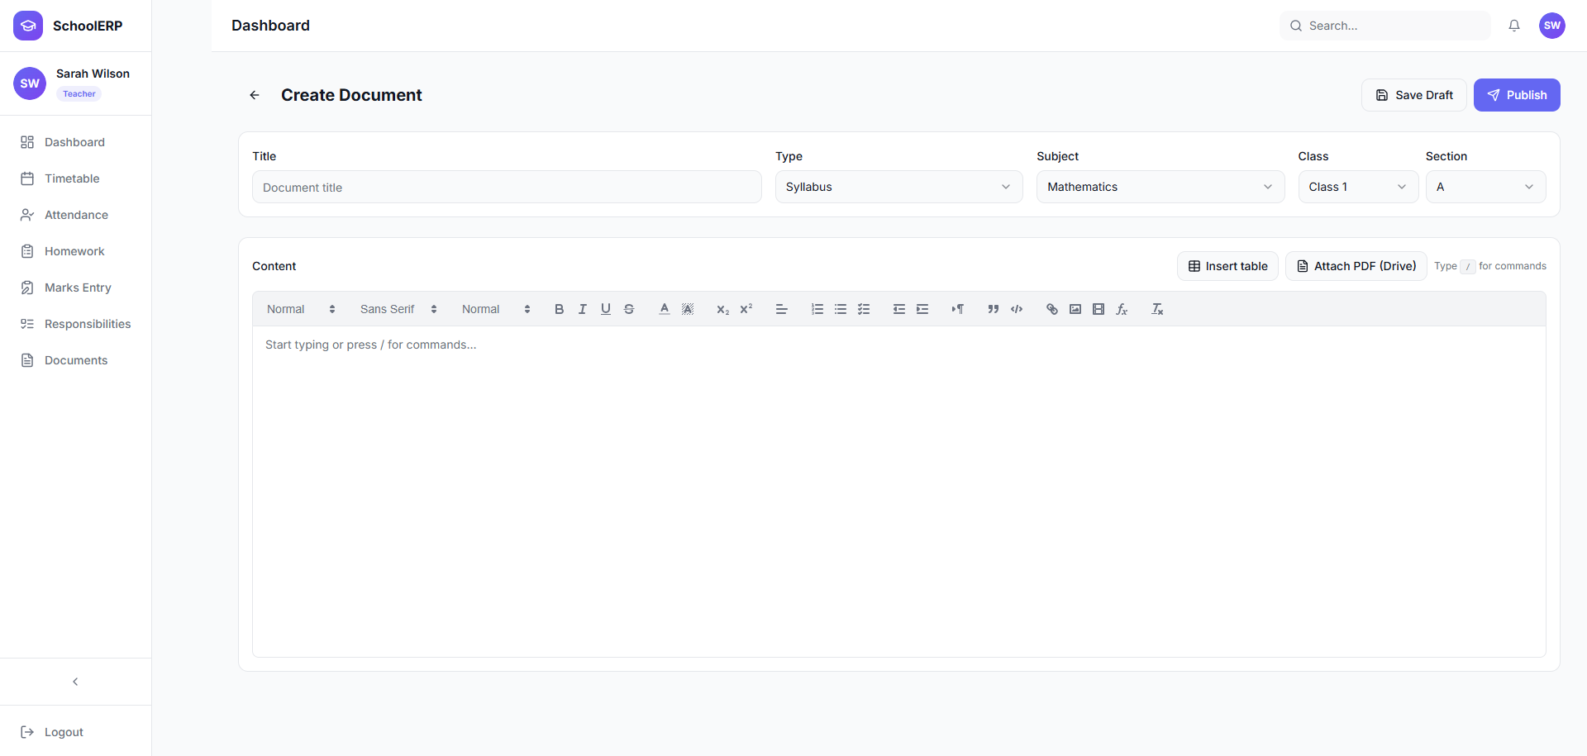Insert a hyperlink
Image resolution: width=1587 pixels, height=756 pixels.
pos(1051,309)
